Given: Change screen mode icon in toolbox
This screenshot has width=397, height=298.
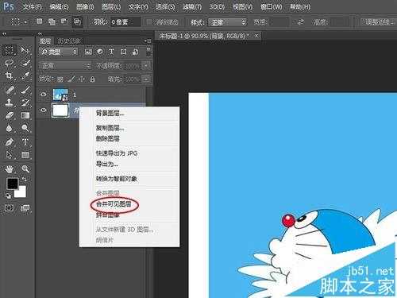Looking at the screenshot, I should pos(25,208).
